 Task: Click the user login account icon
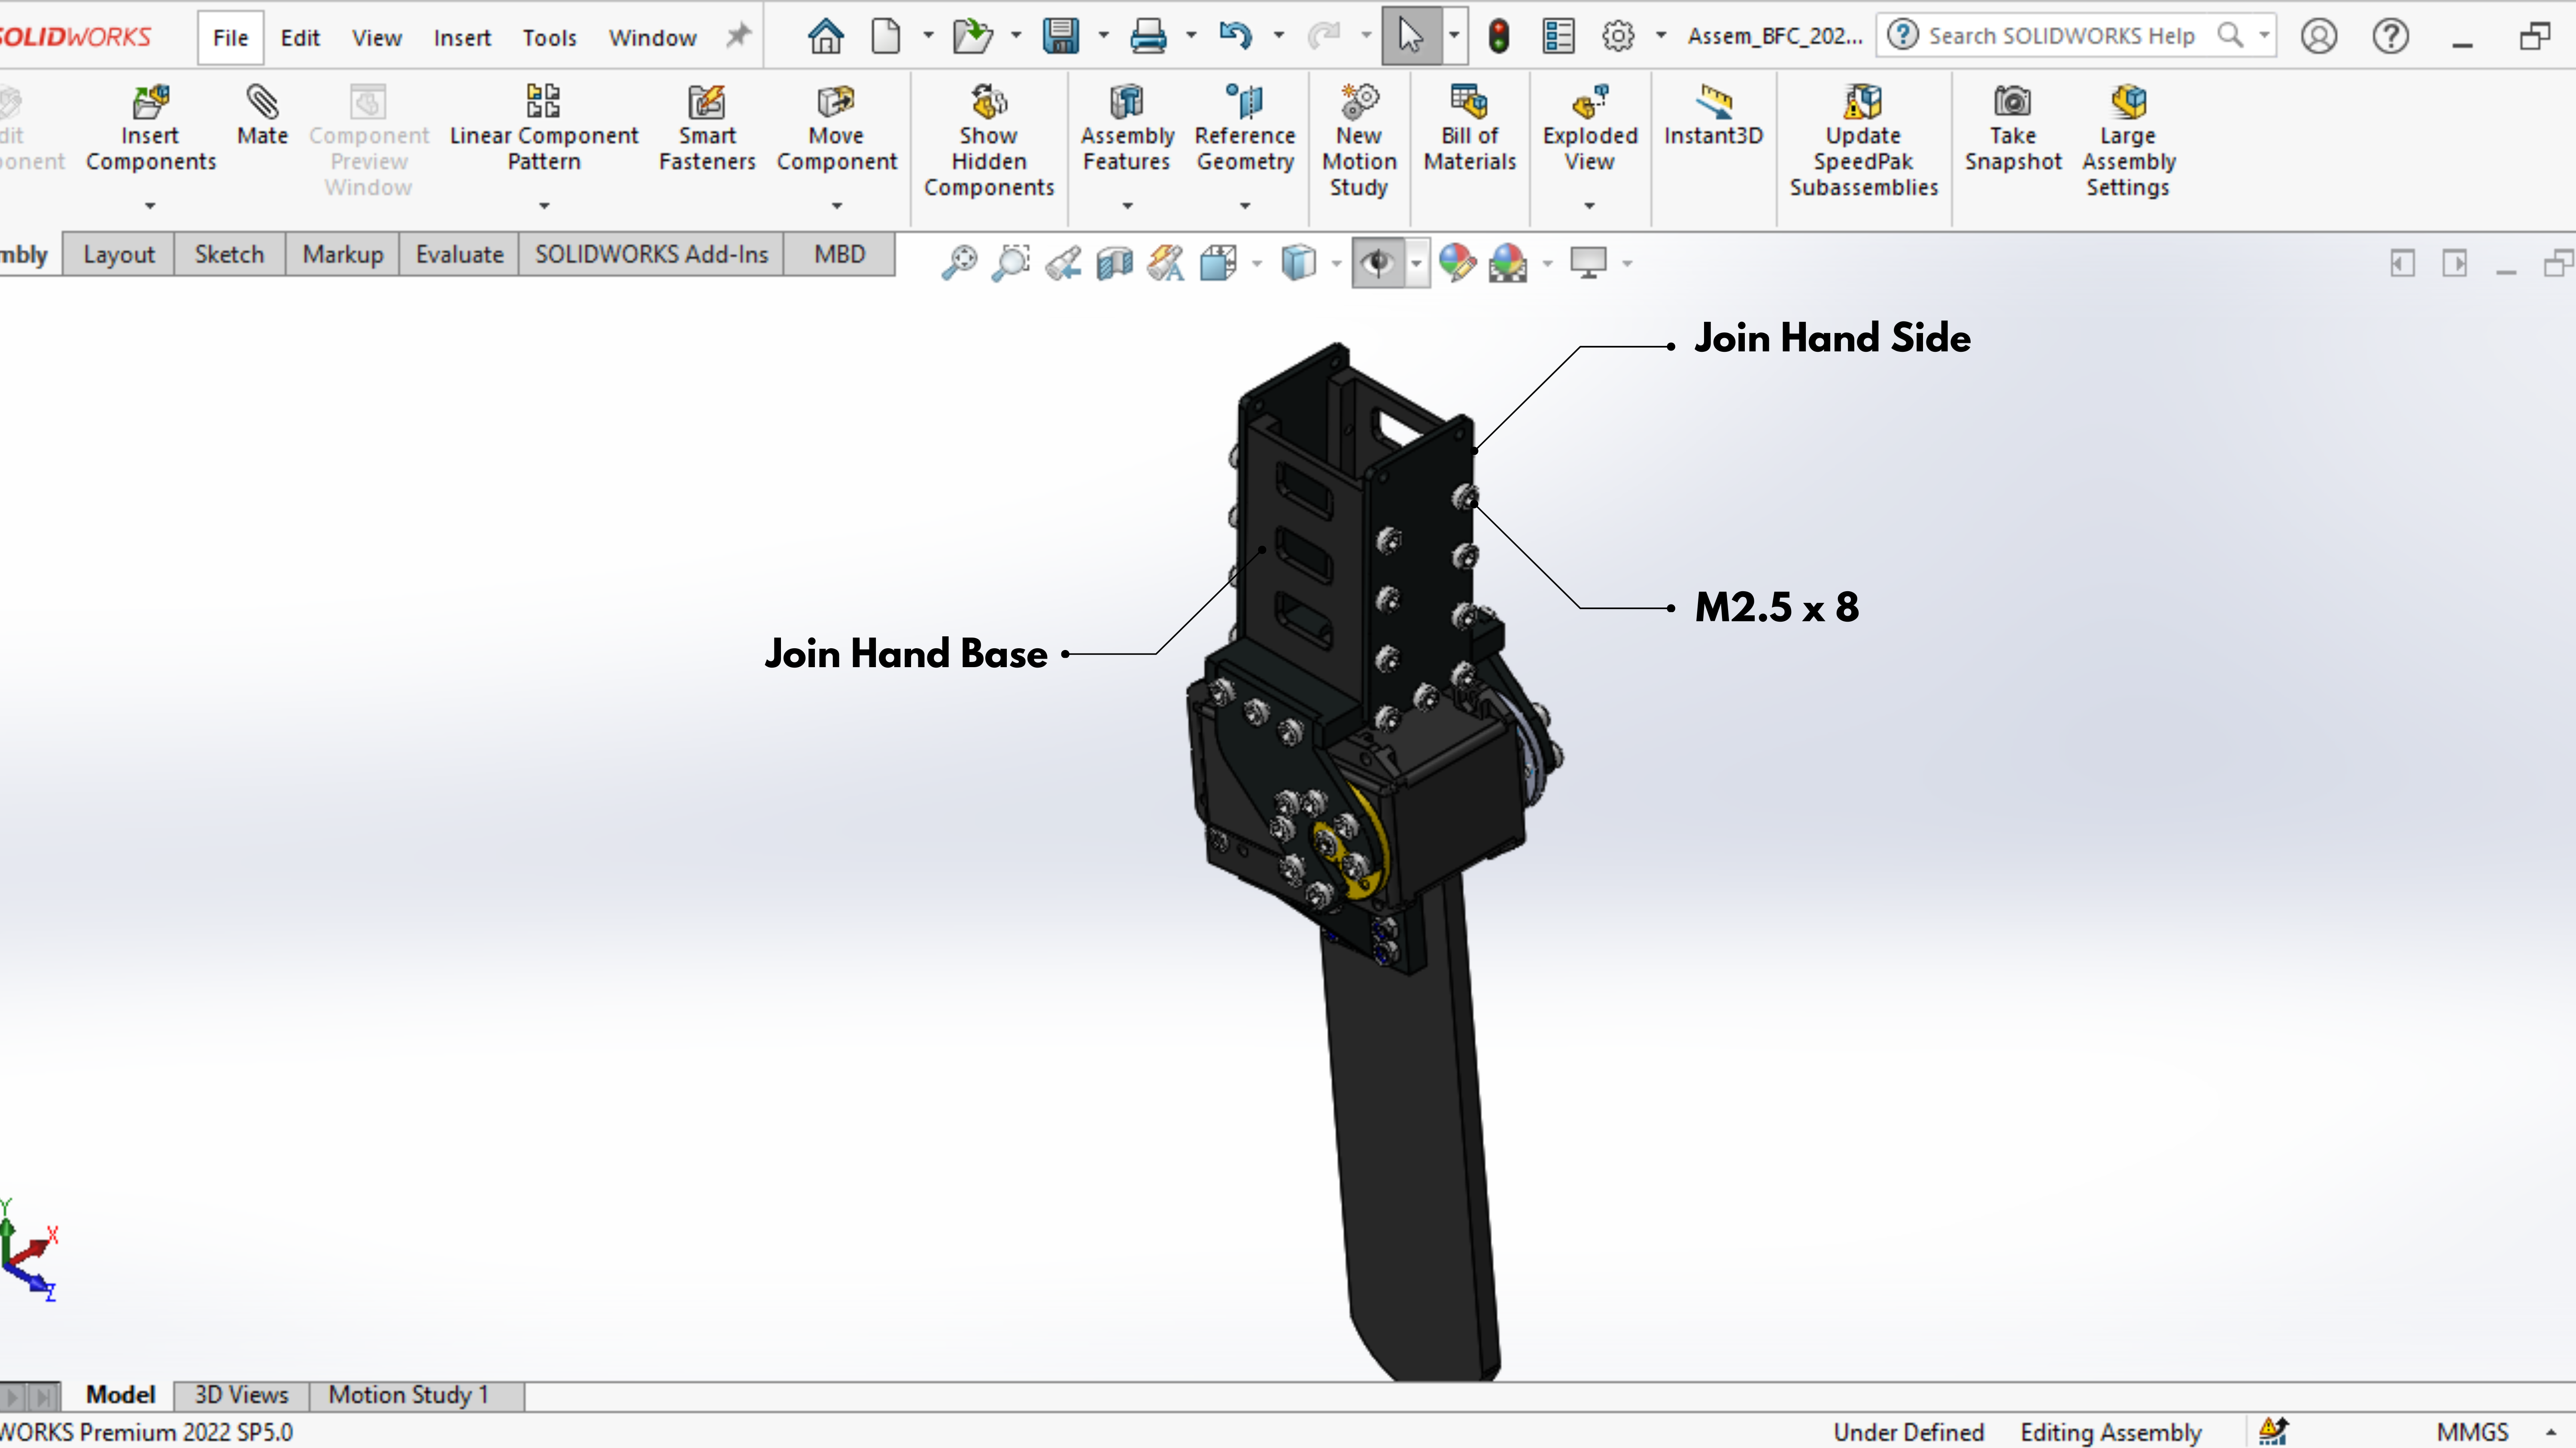[2318, 37]
